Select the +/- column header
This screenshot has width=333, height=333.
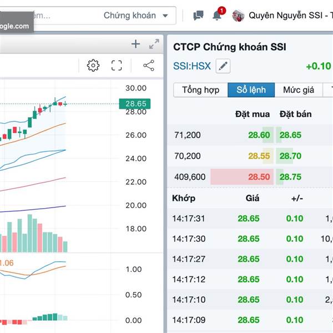[x=297, y=198]
